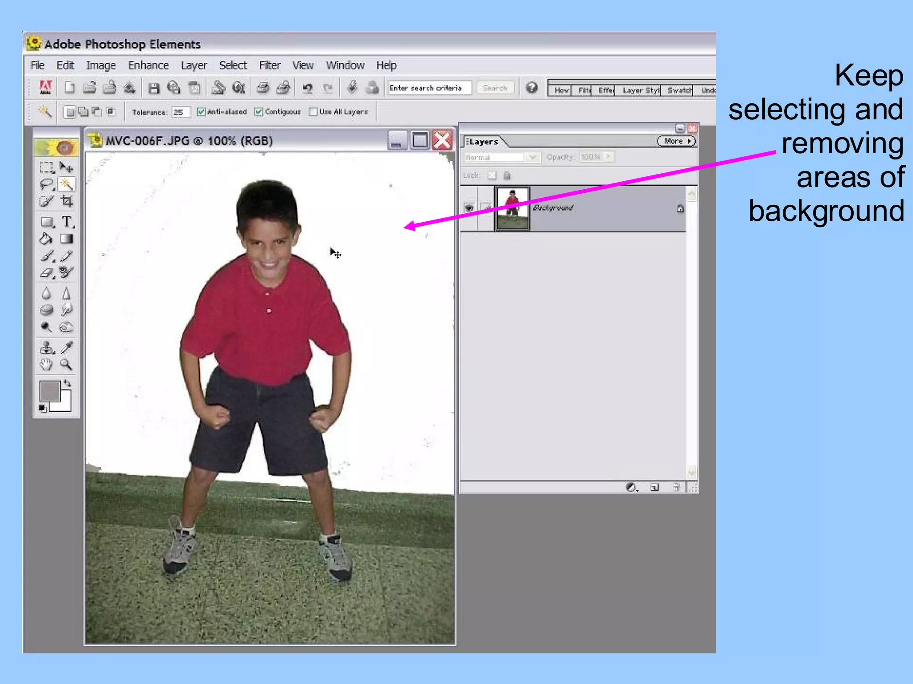
Task: Open the Select menu
Action: 233,65
